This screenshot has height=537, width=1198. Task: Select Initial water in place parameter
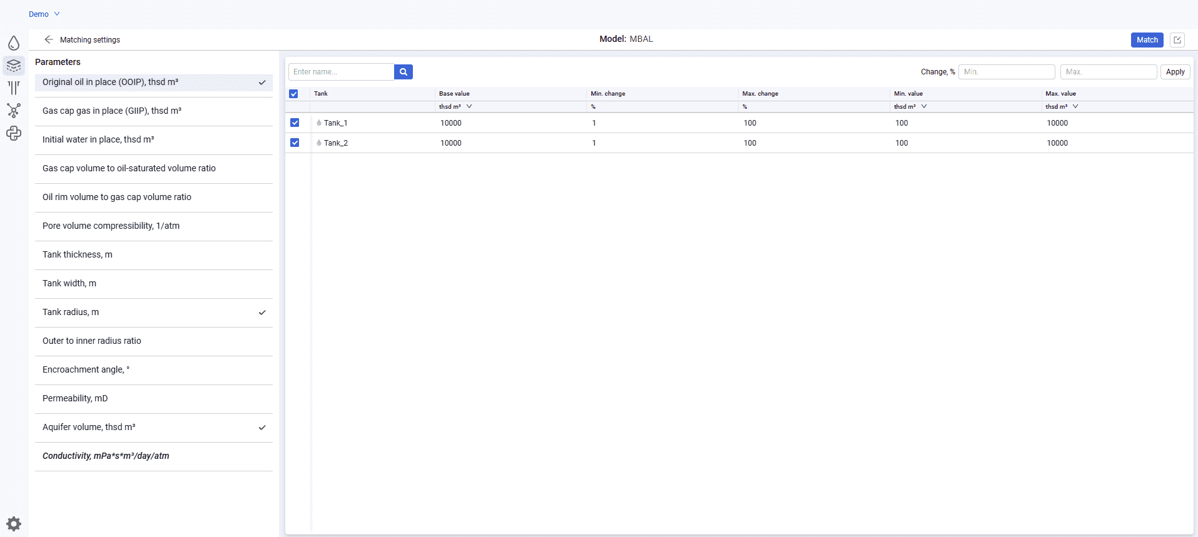(x=154, y=140)
